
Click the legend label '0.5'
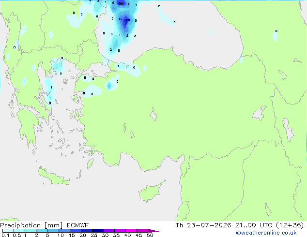coord(17,235)
